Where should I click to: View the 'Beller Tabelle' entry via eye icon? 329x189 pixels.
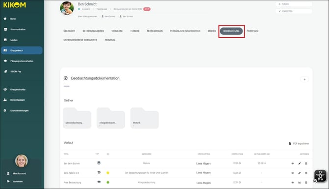[293, 173]
